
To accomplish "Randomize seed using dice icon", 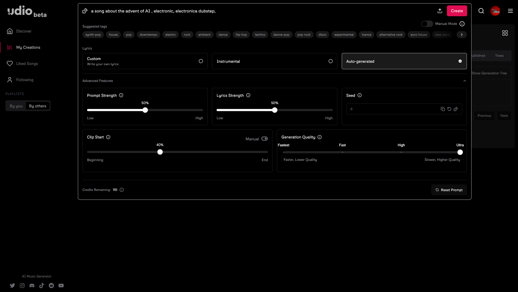I will 456,109.
